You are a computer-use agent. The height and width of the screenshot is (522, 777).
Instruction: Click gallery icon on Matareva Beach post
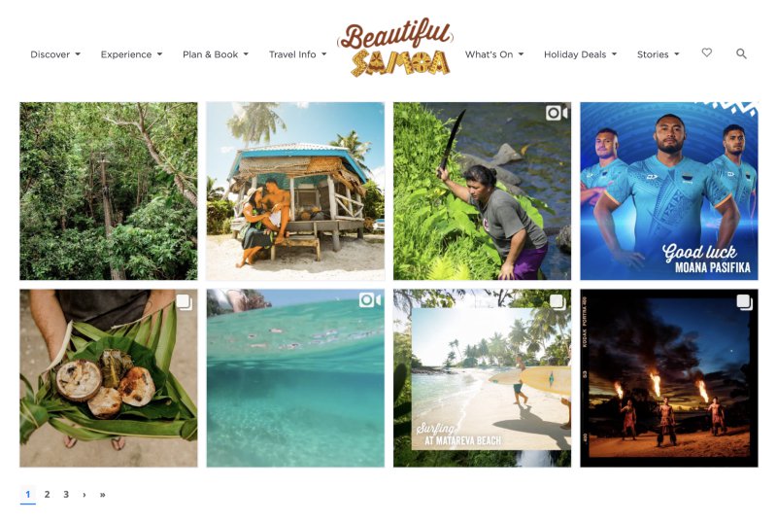point(557,302)
